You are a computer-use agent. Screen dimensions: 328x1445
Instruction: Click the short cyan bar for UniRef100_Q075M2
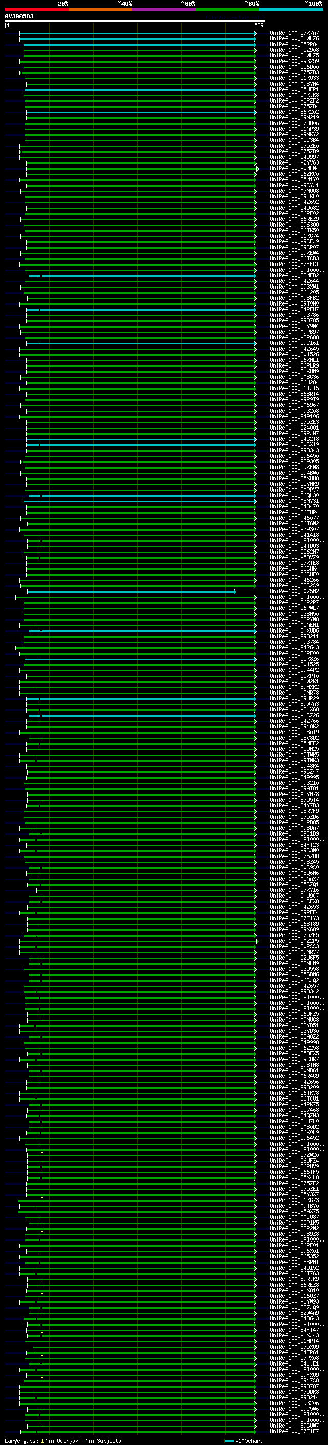point(131,592)
